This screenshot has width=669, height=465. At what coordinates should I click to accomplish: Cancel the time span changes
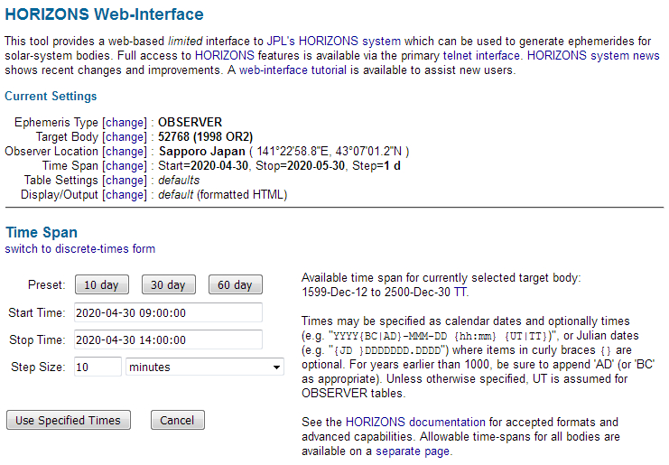click(x=178, y=420)
